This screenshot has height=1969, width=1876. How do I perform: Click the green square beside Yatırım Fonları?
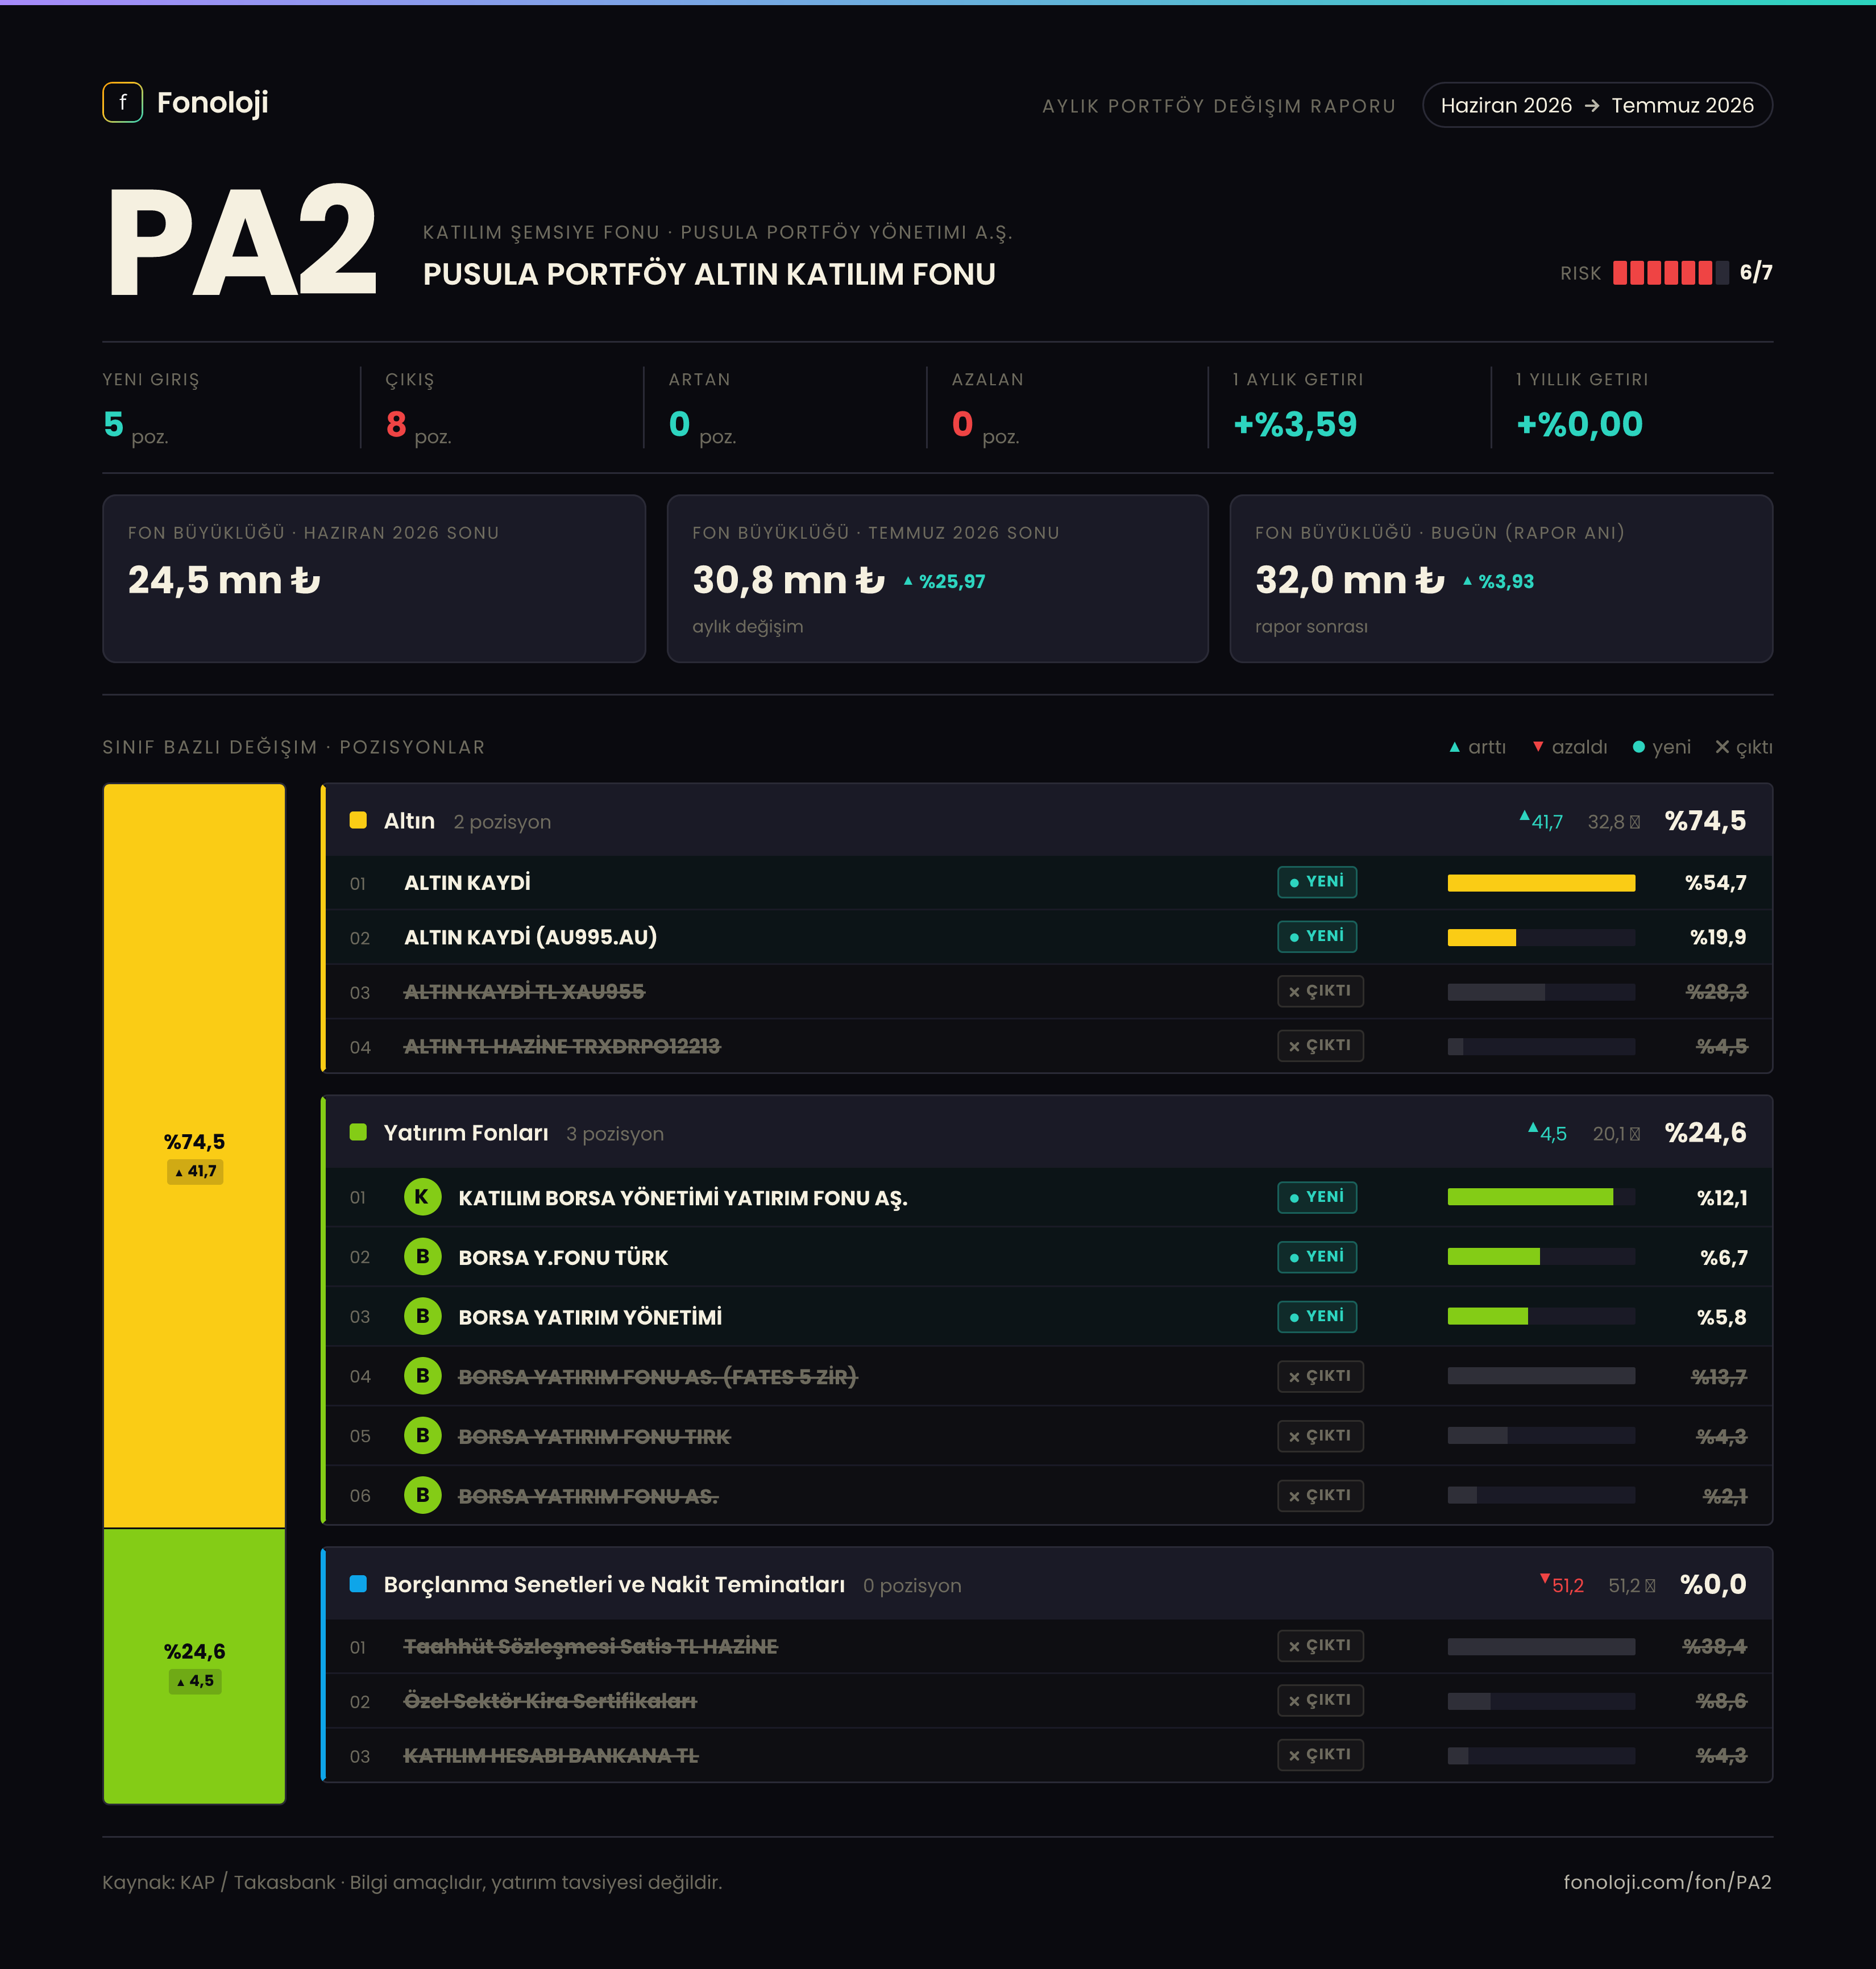358,1133
